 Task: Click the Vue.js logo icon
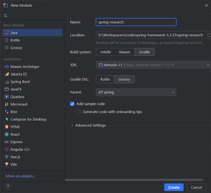pyautogui.click(x=7, y=157)
